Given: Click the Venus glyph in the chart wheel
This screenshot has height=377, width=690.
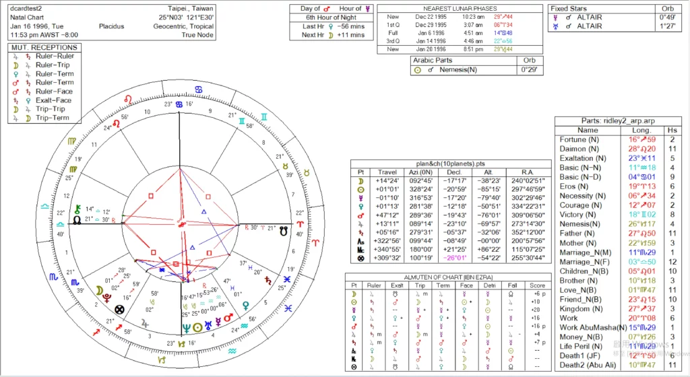Looking at the screenshot, I should pyautogui.click(x=244, y=304).
